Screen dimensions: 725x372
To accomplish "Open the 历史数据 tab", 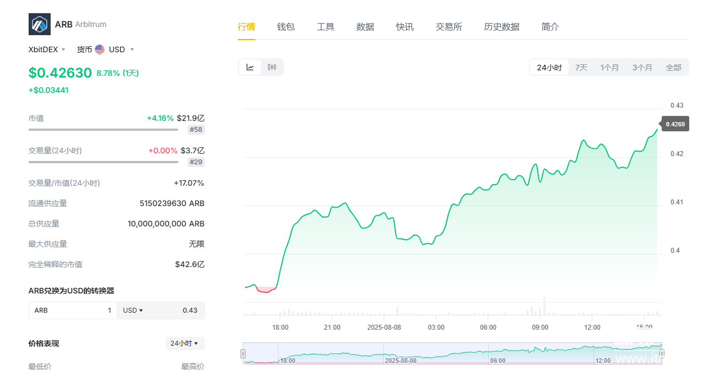I will pos(501,27).
